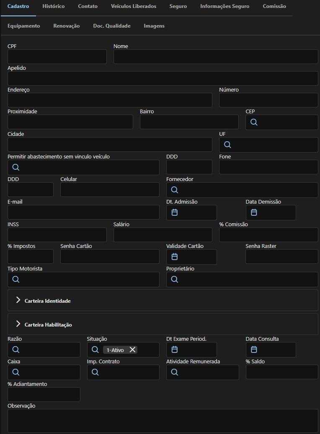Click the Data Consulta calendar icon
Viewport: 320px width, 434px height.
(x=254, y=350)
